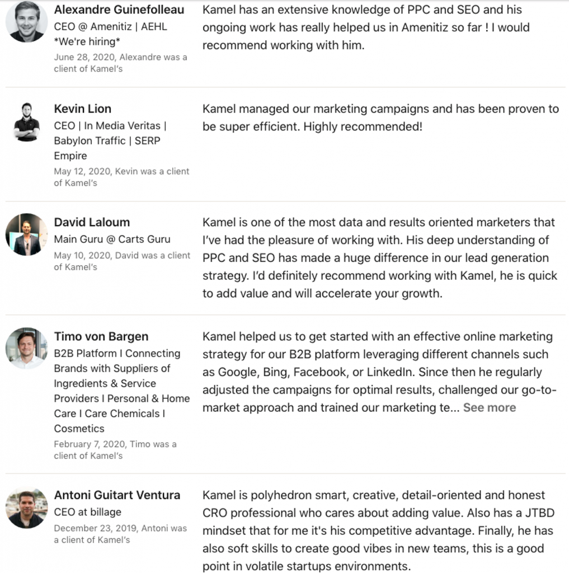The width and height of the screenshot is (569, 573).
Task: Click the headline 'CEO at billage'
Action: click(x=88, y=512)
